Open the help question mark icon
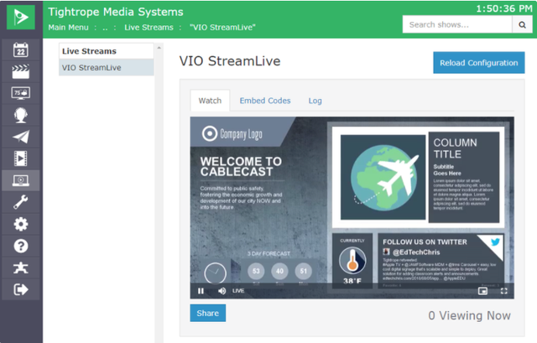The height and width of the screenshot is (343, 537). point(20,246)
